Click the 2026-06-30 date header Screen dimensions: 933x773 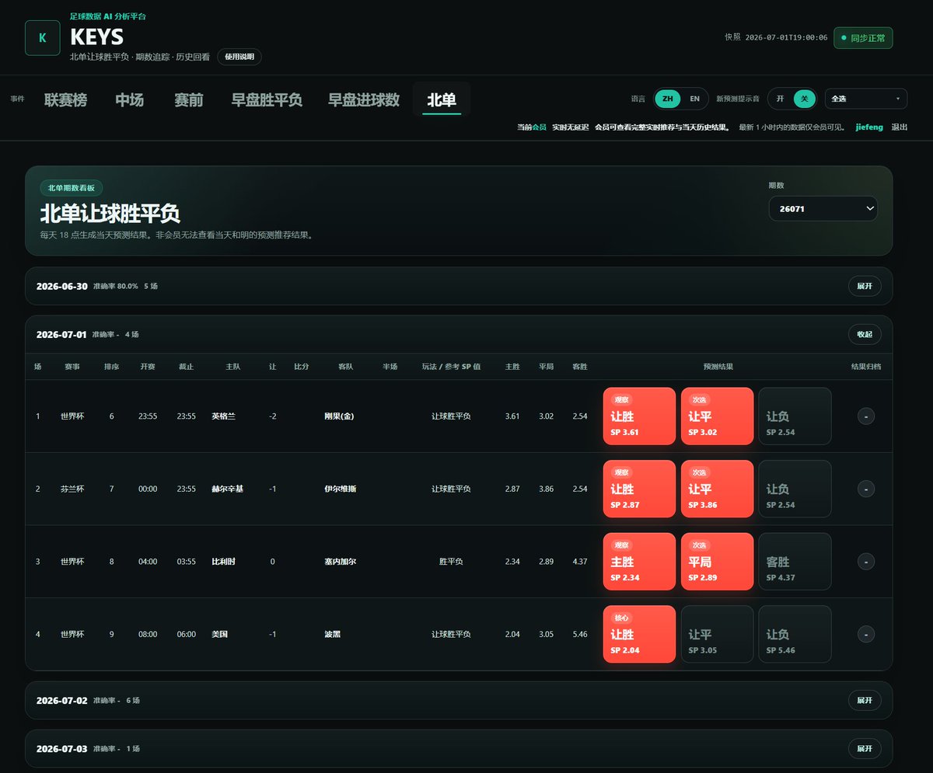pyautogui.click(x=61, y=286)
